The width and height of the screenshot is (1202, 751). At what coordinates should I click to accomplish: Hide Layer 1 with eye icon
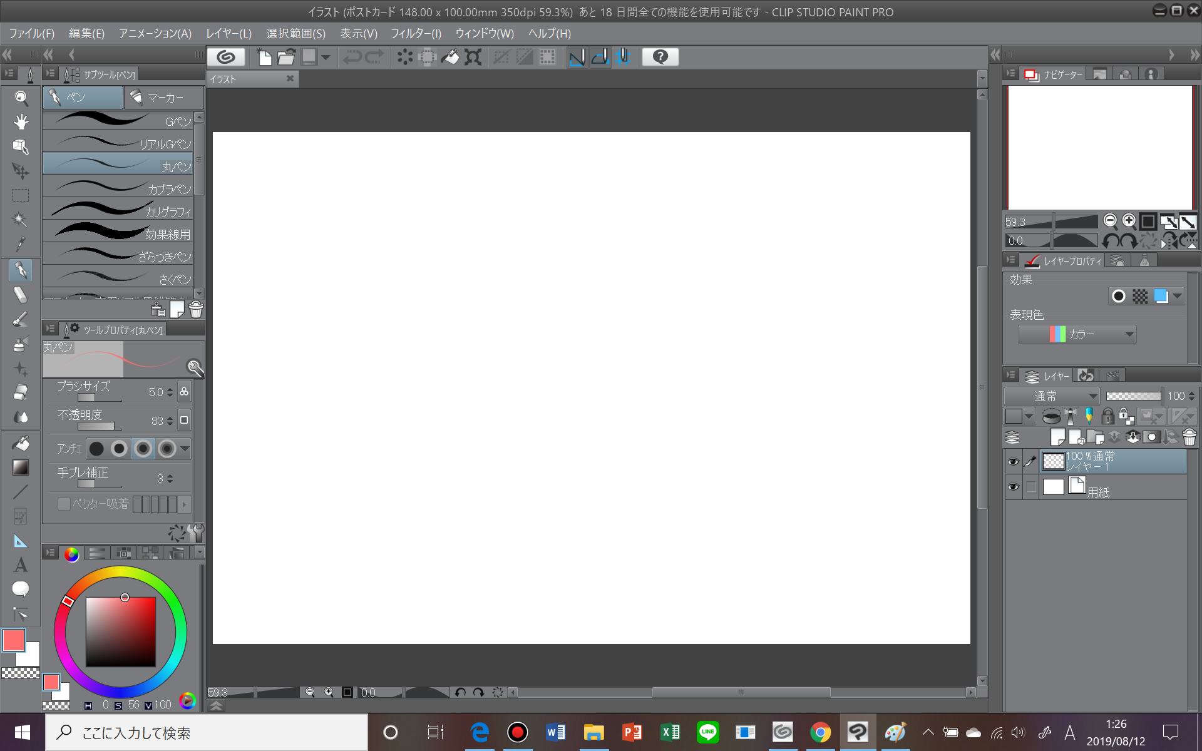tap(1013, 462)
